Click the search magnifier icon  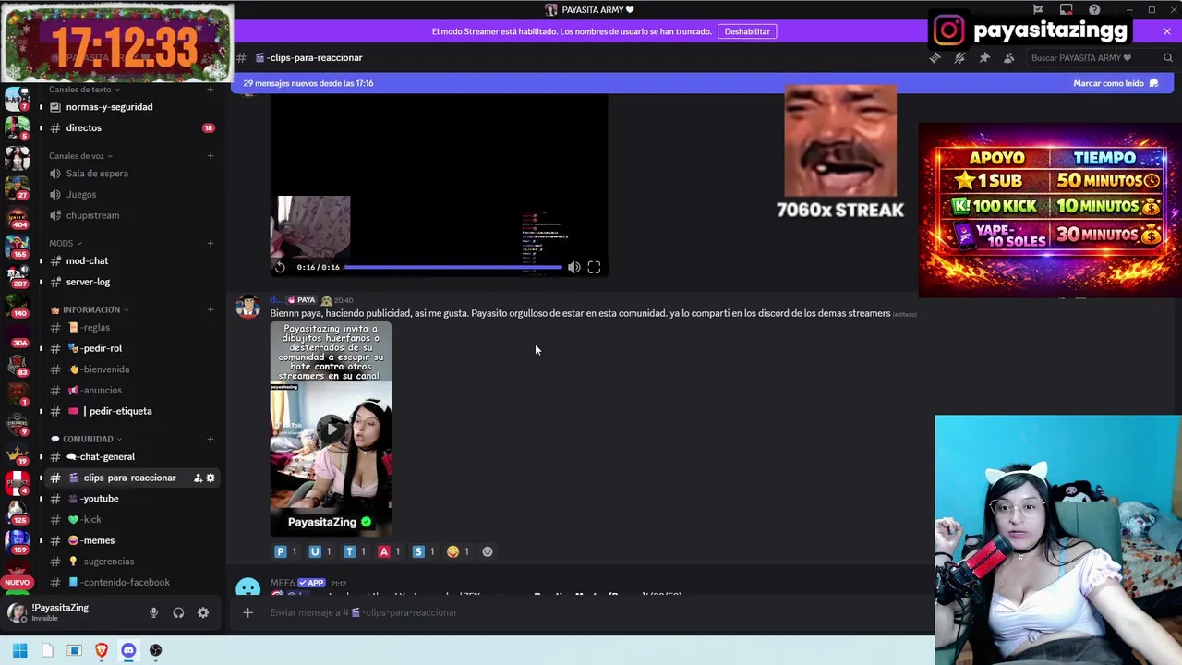point(1167,57)
